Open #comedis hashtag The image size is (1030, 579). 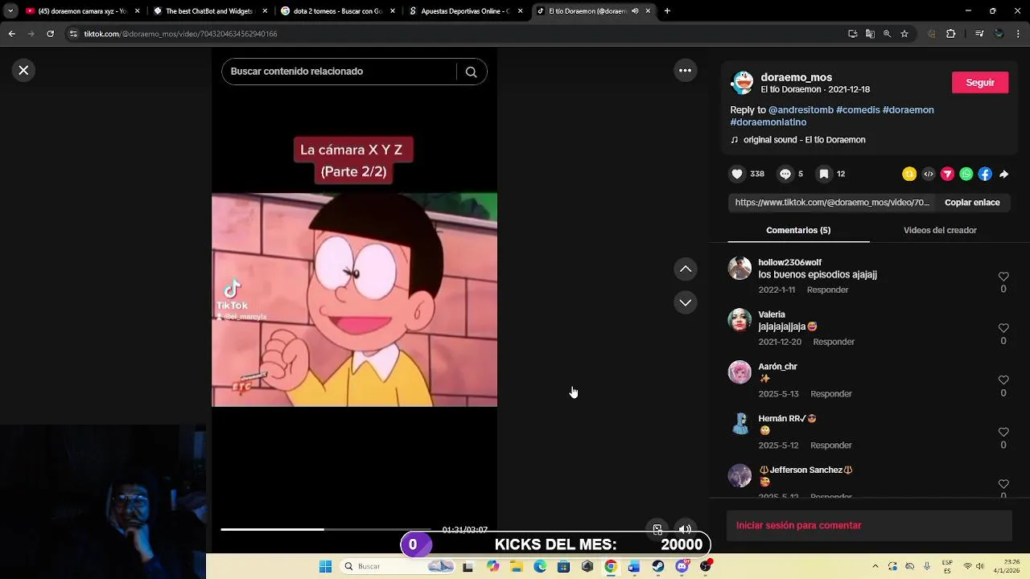tap(858, 110)
